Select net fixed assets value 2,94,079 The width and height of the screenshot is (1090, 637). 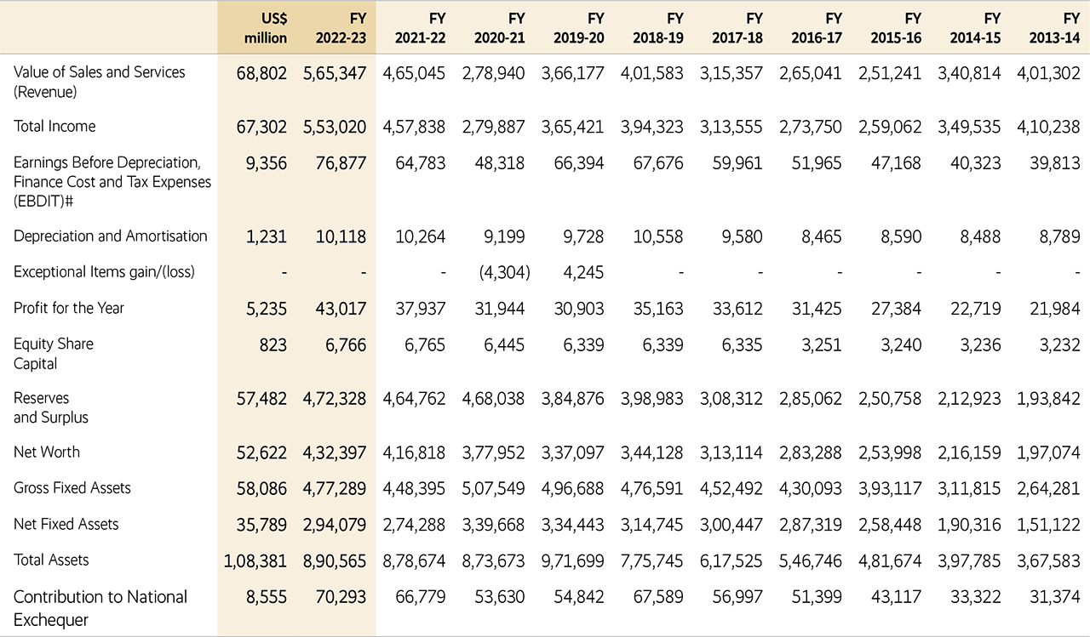click(335, 525)
